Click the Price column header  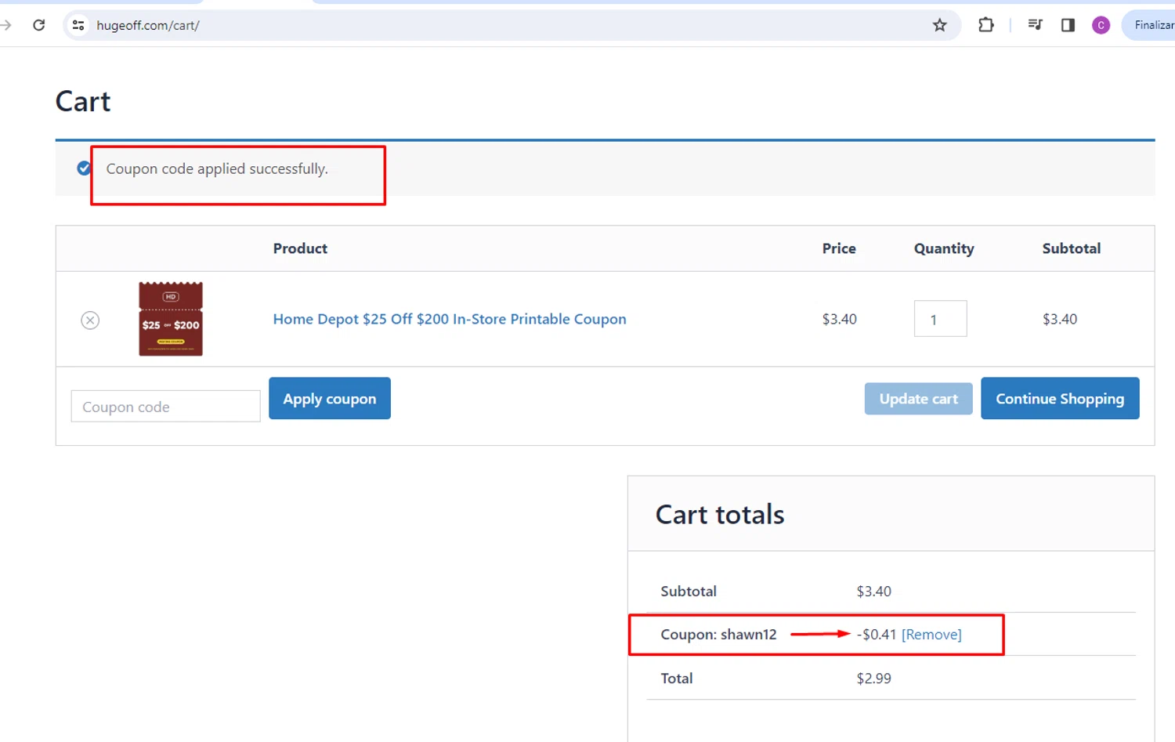tap(839, 248)
